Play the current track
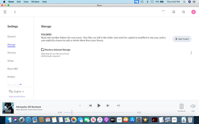 99,106
